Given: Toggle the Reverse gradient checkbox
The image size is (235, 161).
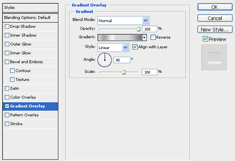Looking at the screenshot, I should 153,37.
